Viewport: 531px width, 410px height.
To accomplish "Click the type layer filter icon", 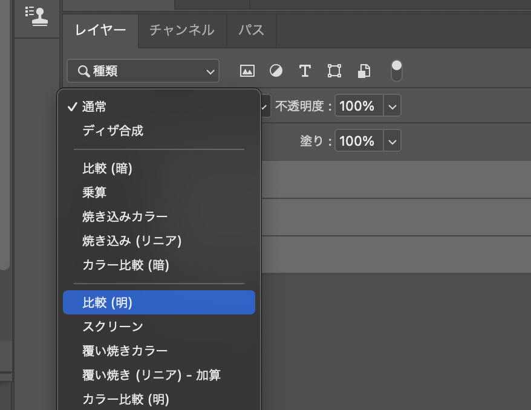I will click(305, 71).
